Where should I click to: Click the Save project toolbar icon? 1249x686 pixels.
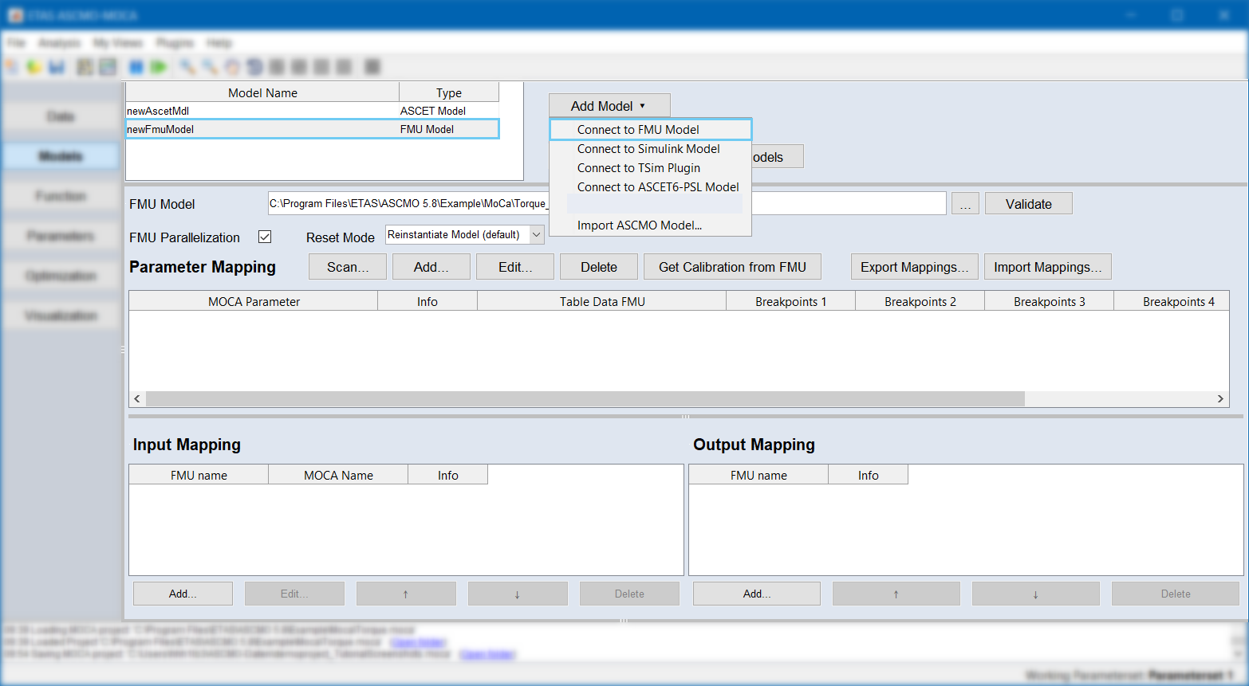[57, 67]
